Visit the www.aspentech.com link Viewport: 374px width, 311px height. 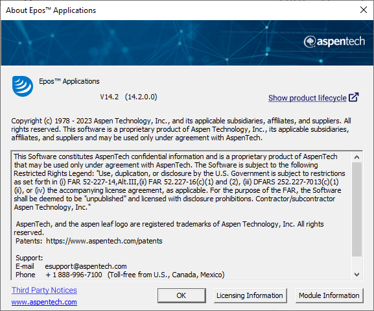point(44,302)
